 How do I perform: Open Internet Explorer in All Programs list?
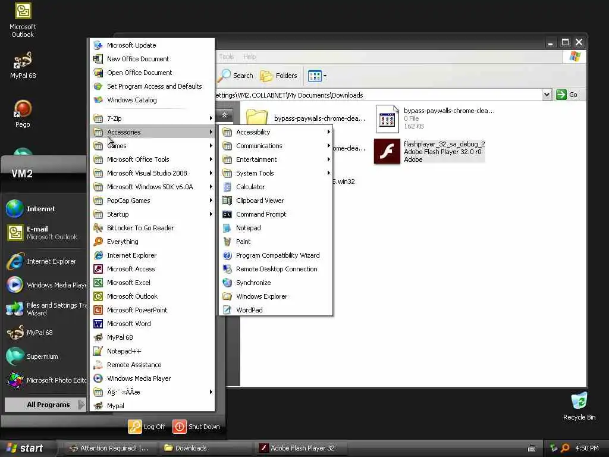click(x=152, y=255)
